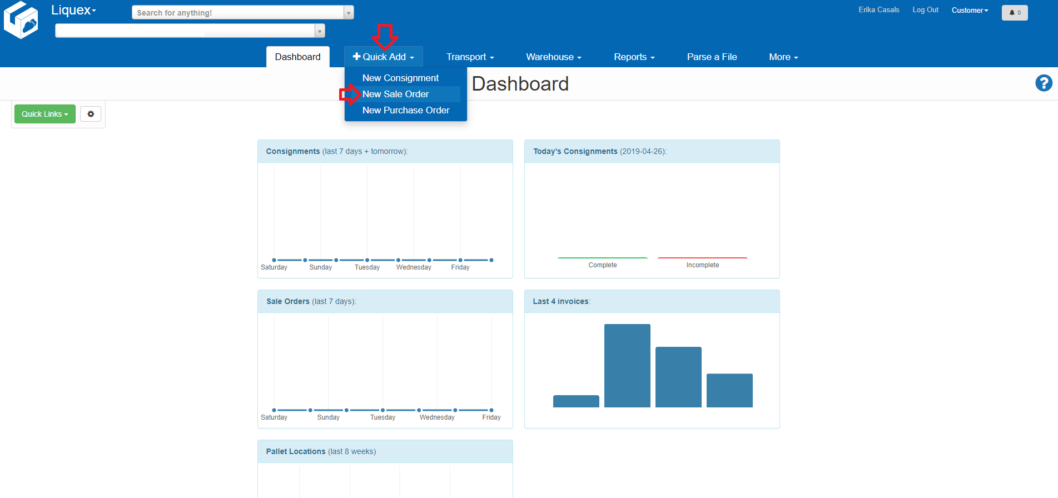
Task: Click the empty second header input field
Action: [x=185, y=31]
